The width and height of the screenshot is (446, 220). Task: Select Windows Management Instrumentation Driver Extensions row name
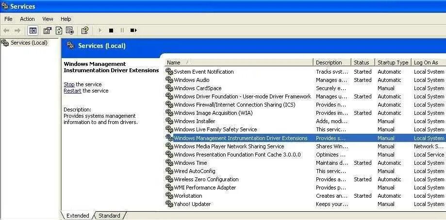coord(241,138)
